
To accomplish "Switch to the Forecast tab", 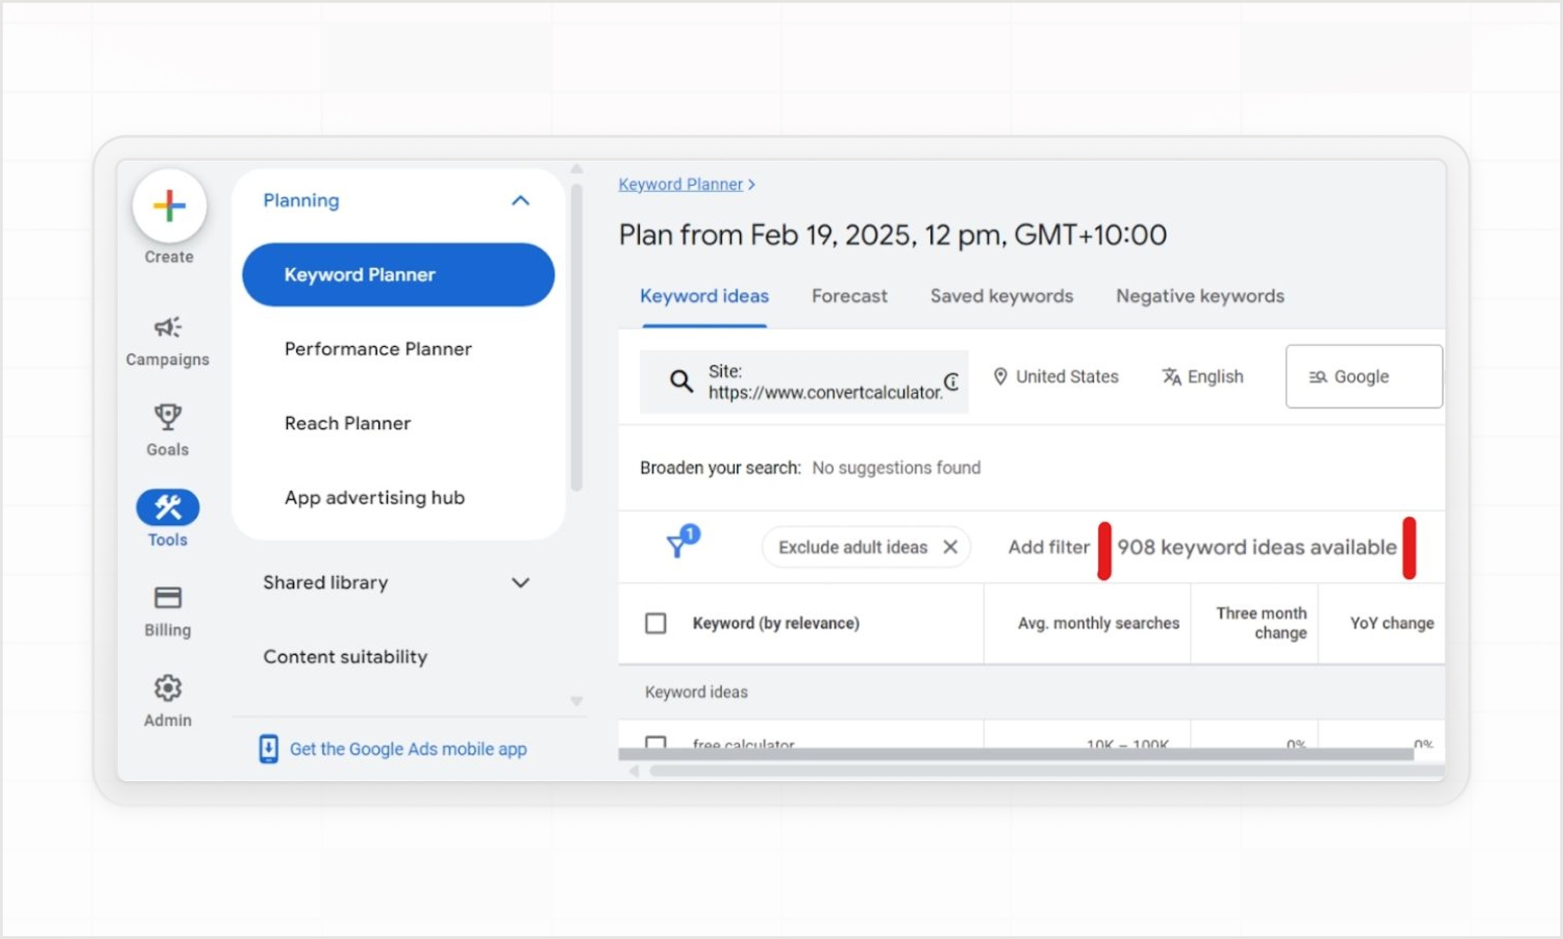I will [x=849, y=296].
